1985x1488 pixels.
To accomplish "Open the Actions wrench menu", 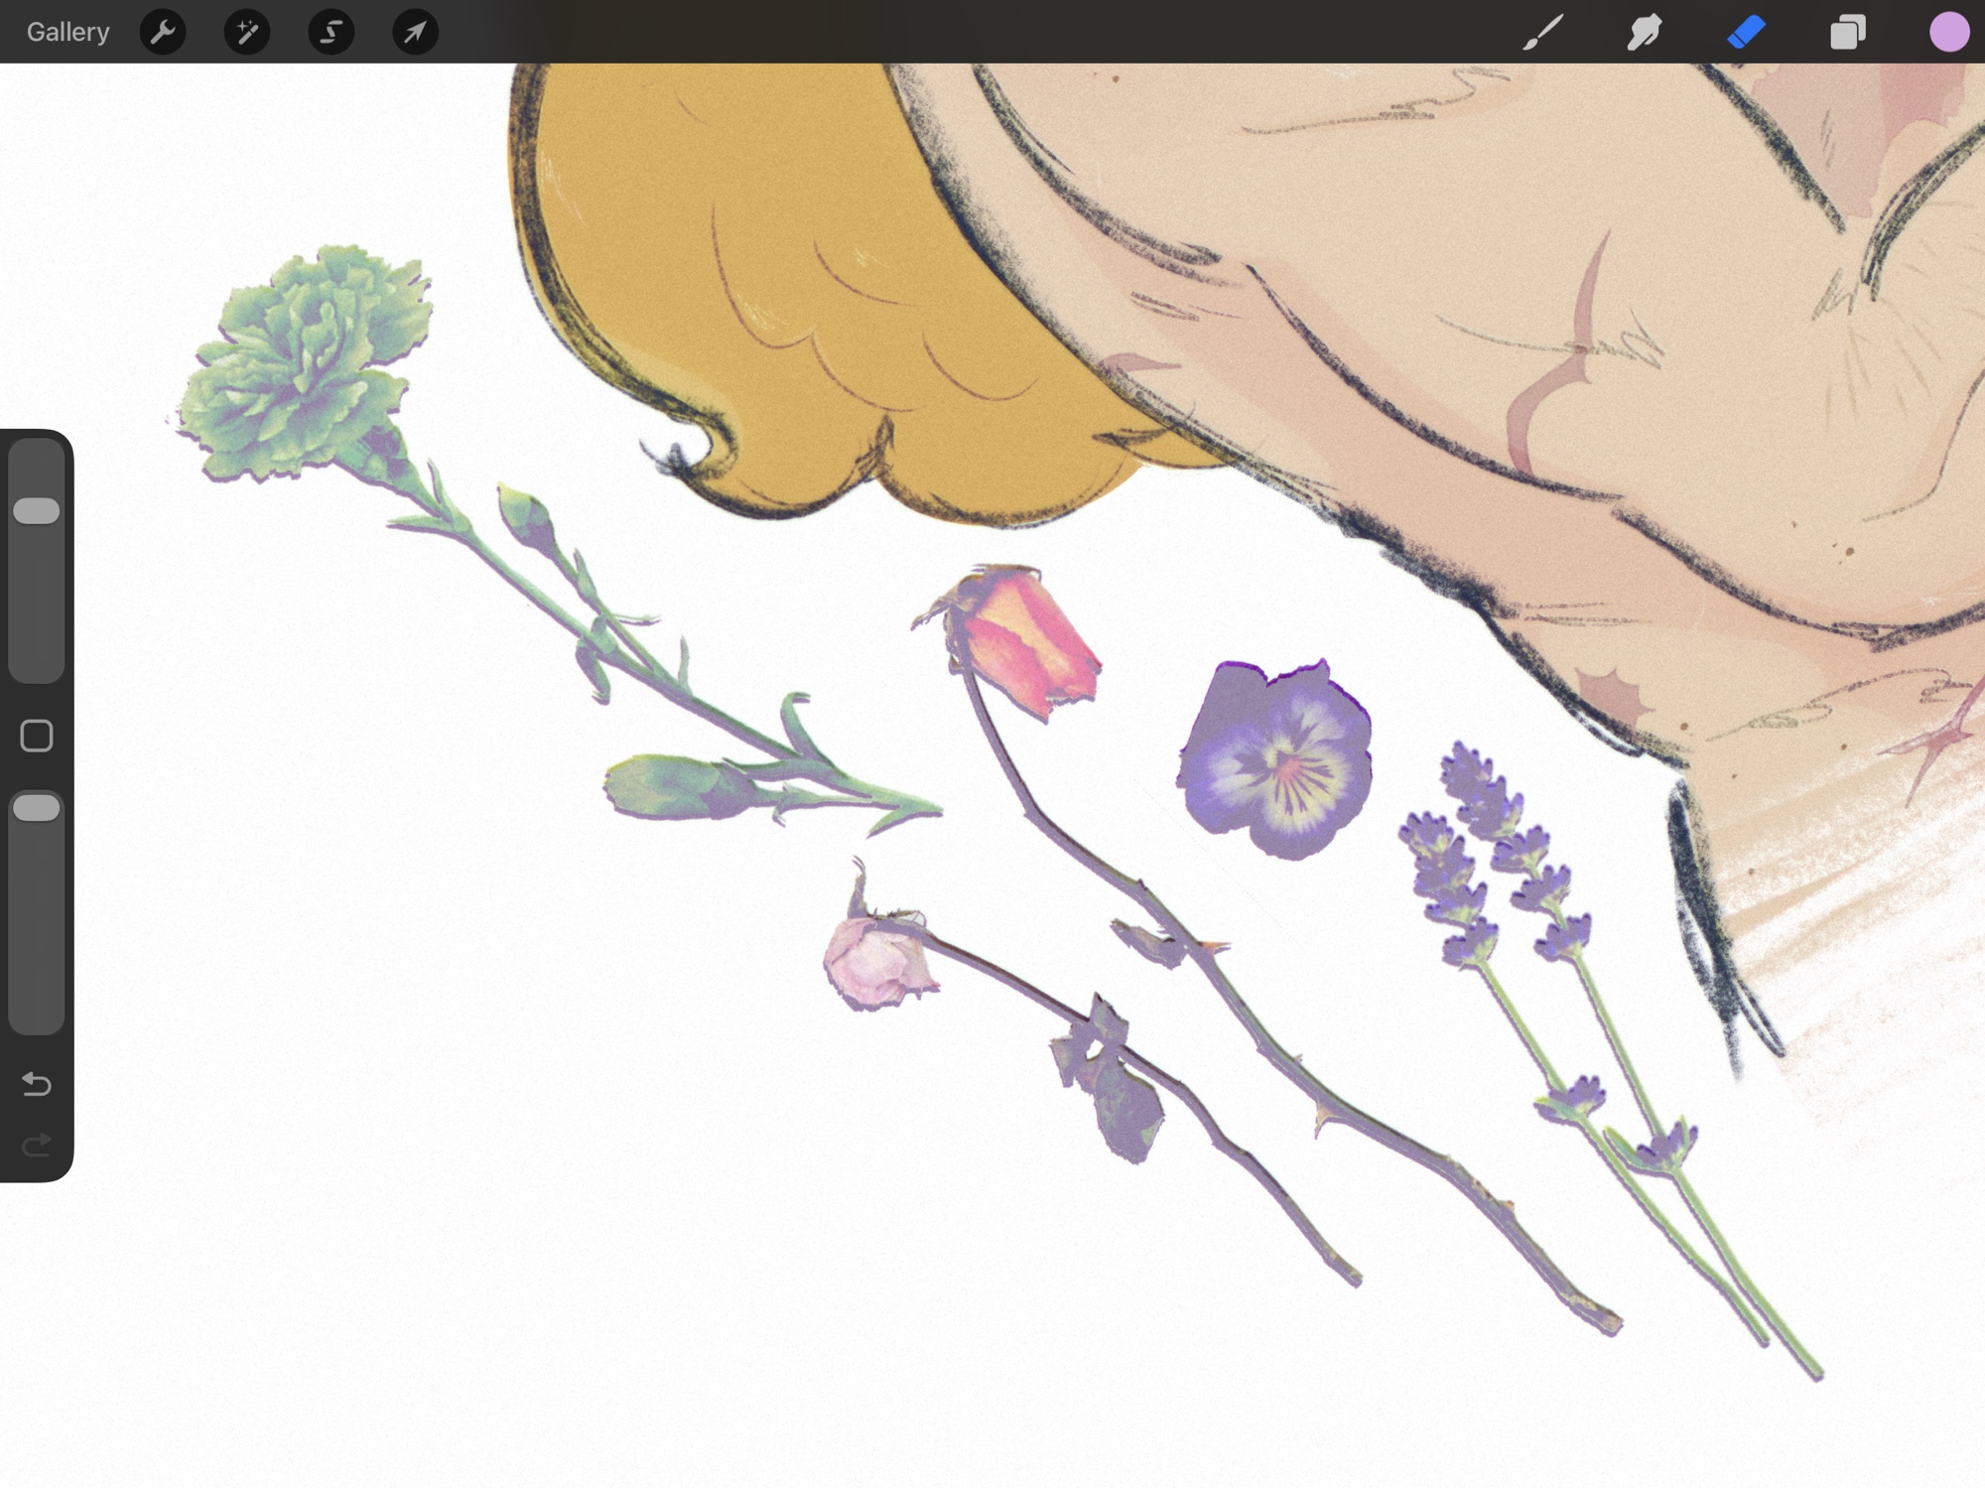I will pyautogui.click(x=163, y=32).
